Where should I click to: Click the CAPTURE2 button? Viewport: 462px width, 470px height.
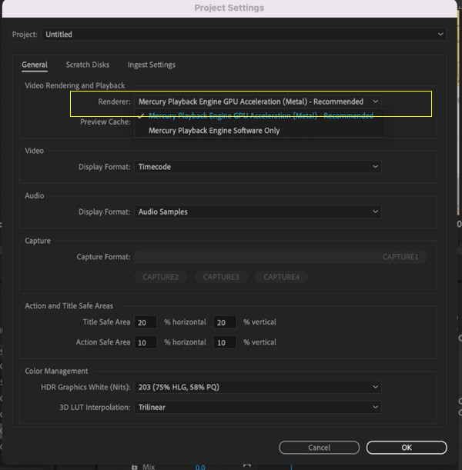click(x=160, y=277)
